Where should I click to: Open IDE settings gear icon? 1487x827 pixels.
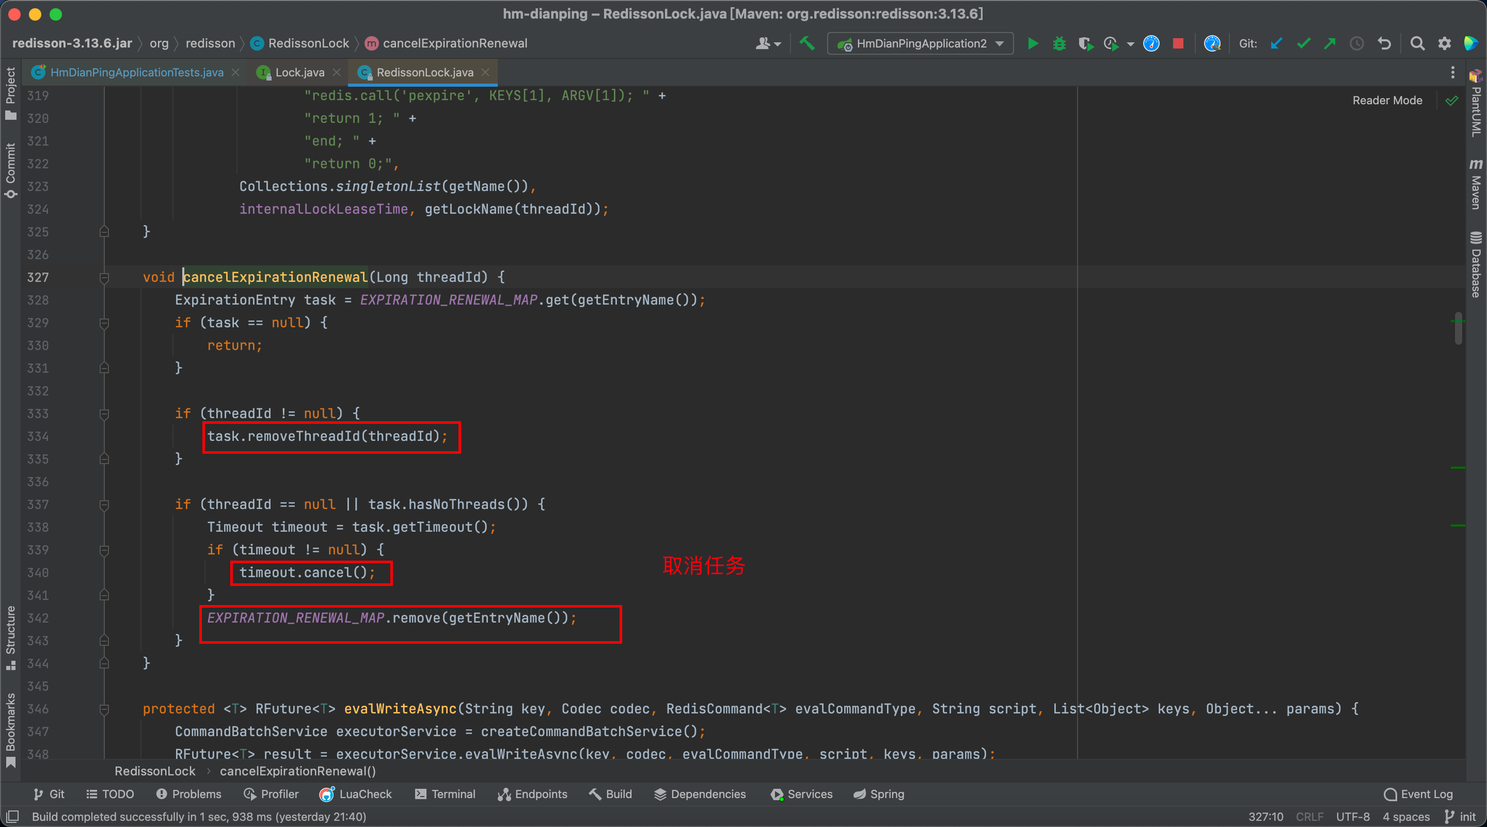[x=1444, y=43]
